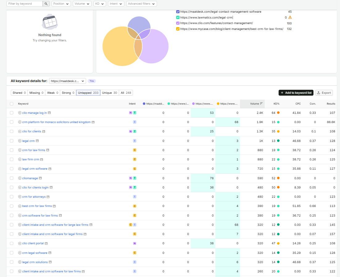Check the select-all checkbox in table header
The image size is (340, 277).
click(12, 104)
